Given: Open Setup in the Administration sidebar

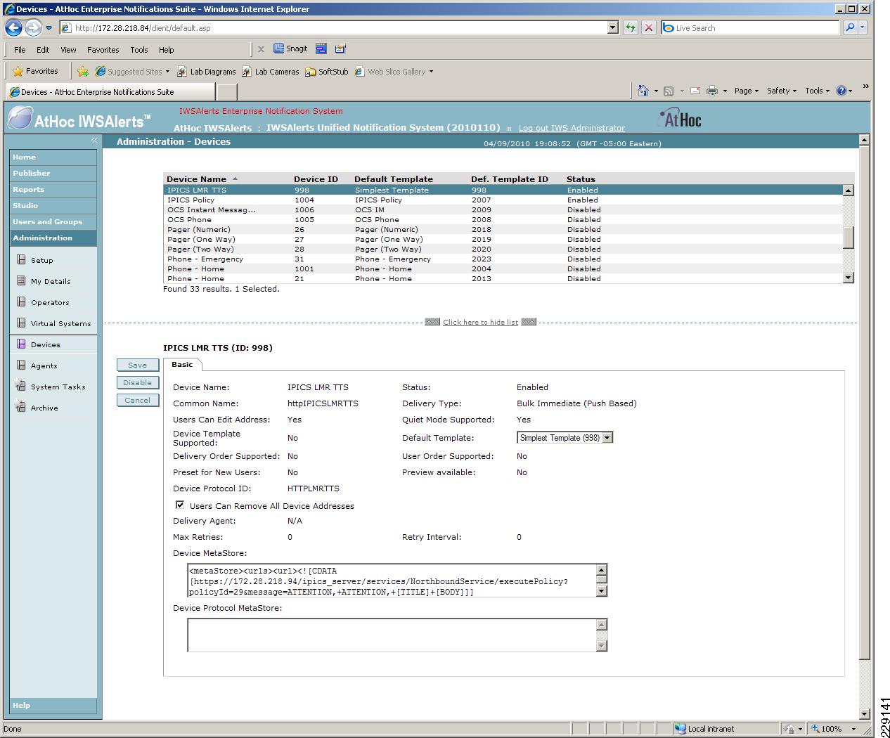Looking at the screenshot, I should [x=42, y=260].
